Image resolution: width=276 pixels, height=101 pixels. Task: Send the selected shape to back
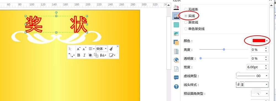click(x=96, y=55)
